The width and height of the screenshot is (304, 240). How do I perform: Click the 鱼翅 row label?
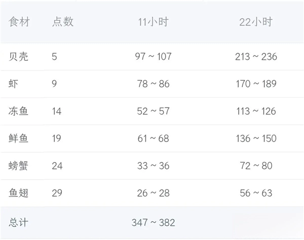click(19, 193)
